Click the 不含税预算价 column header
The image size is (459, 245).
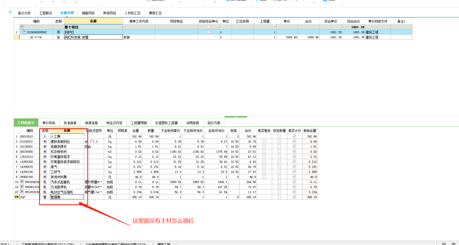tap(171, 131)
